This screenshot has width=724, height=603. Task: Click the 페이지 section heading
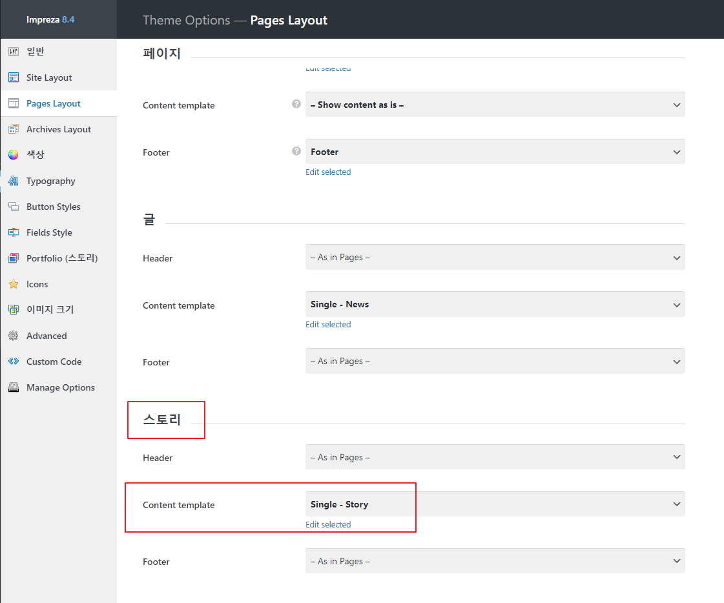[161, 53]
